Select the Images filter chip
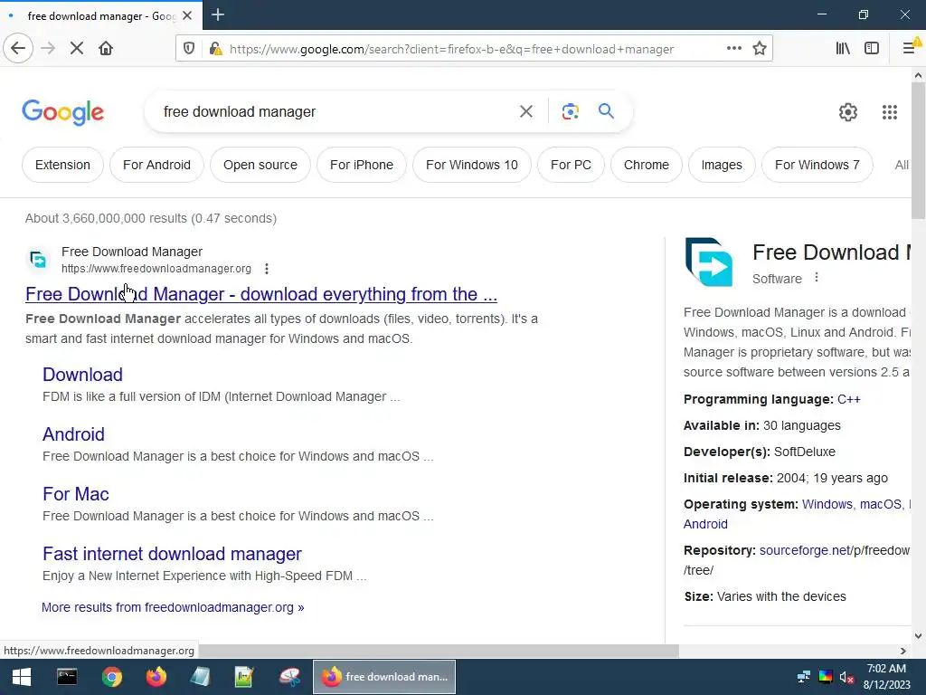The height and width of the screenshot is (695, 926). [x=721, y=165]
